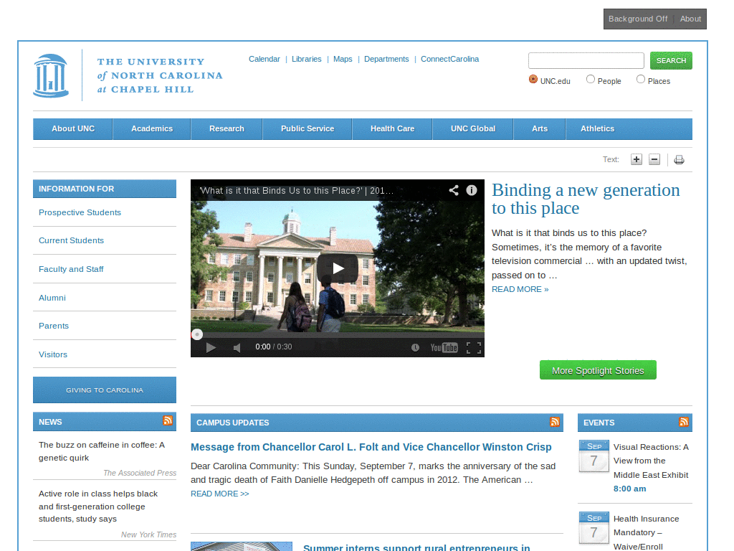Click READ MORE under spotlight story
The height and width of the screenshot is (551, 734).
pyautogui.click(x=520, y=289)
